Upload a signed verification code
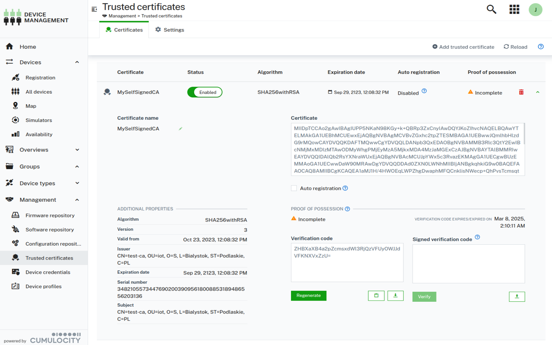552x345 pixels. 517,296
